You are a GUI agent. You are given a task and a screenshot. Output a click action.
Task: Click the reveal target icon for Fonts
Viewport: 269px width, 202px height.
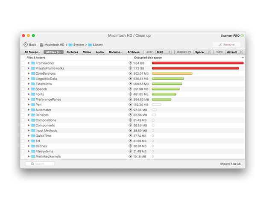click(x=130, y=94)
